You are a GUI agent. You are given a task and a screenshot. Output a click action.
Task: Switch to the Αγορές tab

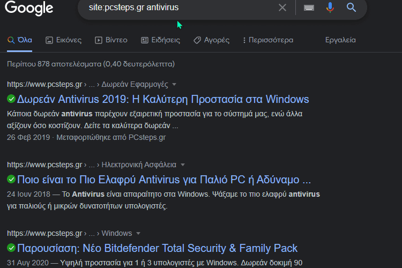tap(212, 40)
